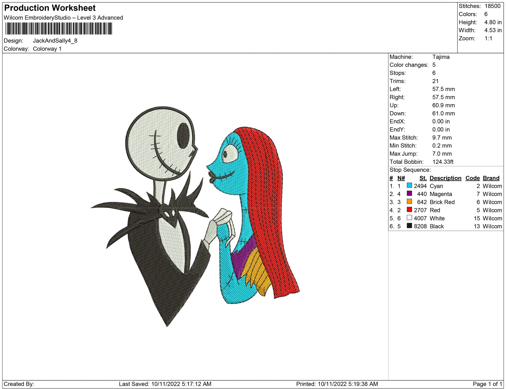Image resolution: width=506 pixels, height=389 pixels.
Task: Click the Stitches count 18500
Action: [492, 6]
